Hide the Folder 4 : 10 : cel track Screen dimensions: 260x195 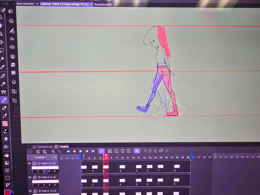click(x=30, y=191)
